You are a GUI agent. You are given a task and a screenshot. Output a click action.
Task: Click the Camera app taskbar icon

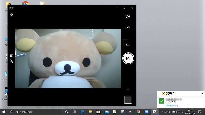pyautogui.click(x=155, y=112)
